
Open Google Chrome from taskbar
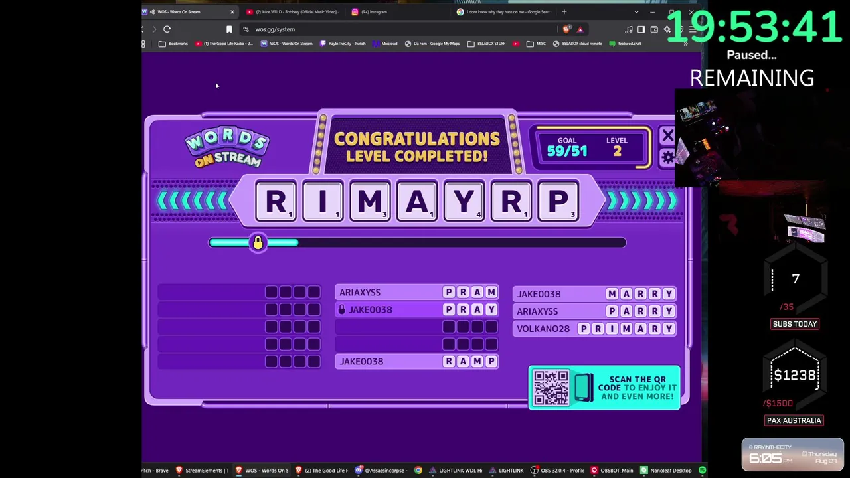(418, 471)
